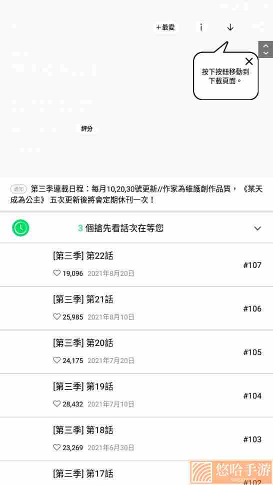Image resolution: width=273 pixels, height=485 pixels.
Task: Like episode 第18話 with heart icon
Action: (x=56, y=447)
